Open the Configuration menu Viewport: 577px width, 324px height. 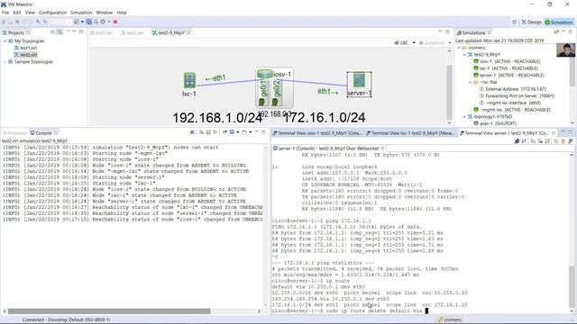click(52, 13)
